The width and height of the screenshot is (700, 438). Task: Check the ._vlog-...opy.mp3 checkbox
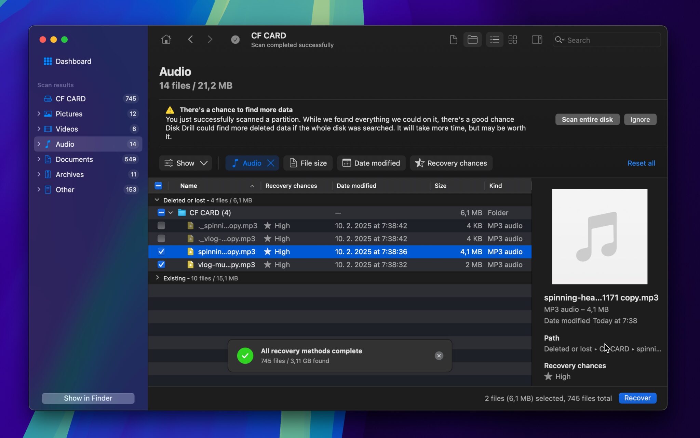(x=161, y=238)
